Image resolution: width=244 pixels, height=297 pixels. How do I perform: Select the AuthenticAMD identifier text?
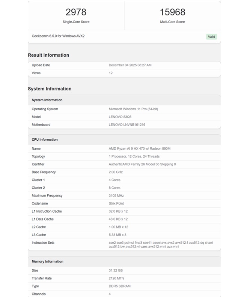tap(142, 164)
